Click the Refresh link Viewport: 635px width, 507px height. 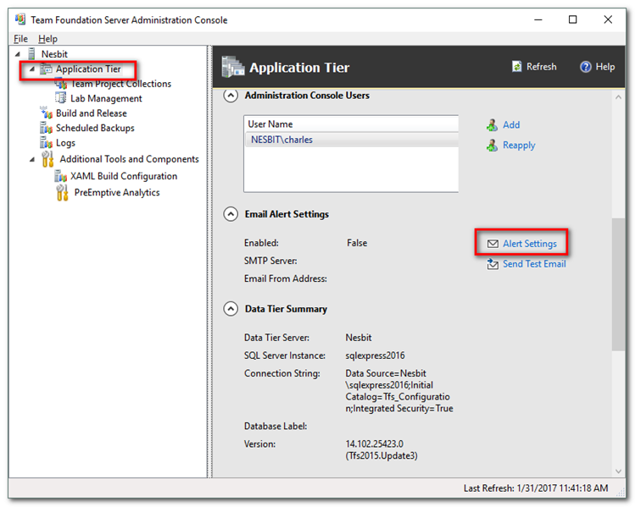[541, 67]
